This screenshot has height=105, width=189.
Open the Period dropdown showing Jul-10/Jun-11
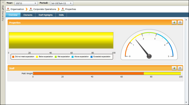(x=62, y=3)
